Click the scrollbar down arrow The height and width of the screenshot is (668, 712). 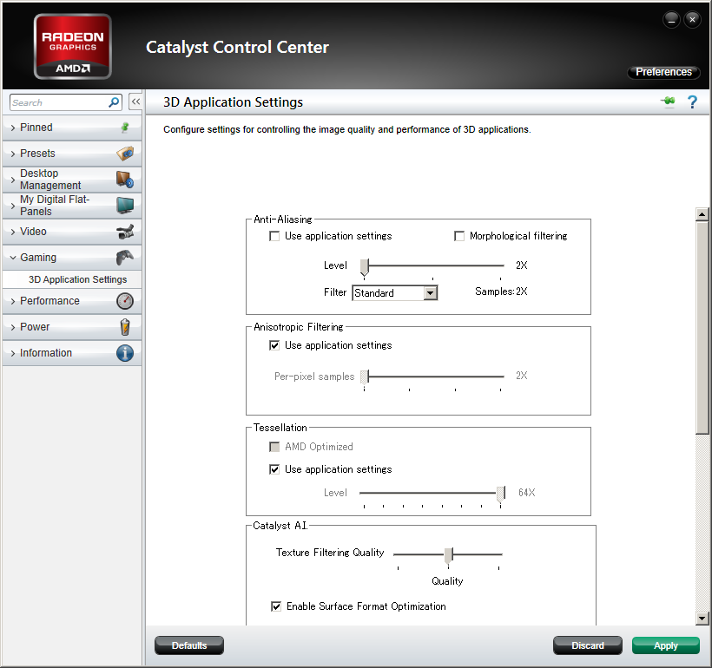click(702, 618)
